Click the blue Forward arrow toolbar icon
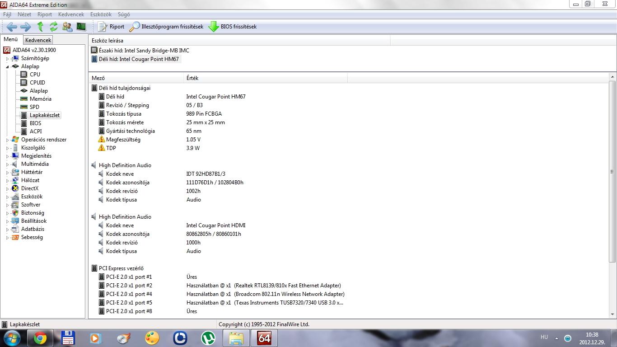The image size is (617, 347). 26,27
